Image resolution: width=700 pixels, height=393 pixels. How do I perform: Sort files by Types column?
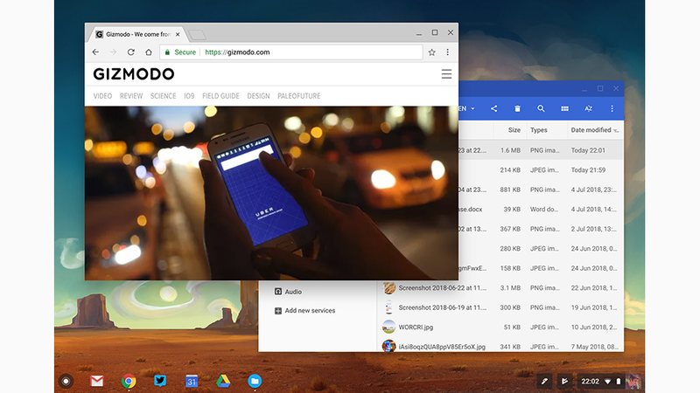[539, 130]
